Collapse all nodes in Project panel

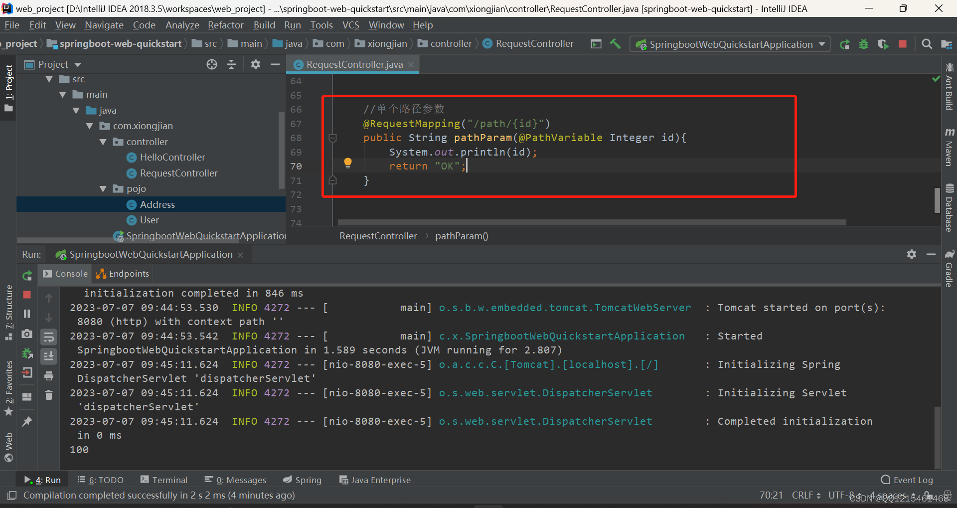[231, 64]
